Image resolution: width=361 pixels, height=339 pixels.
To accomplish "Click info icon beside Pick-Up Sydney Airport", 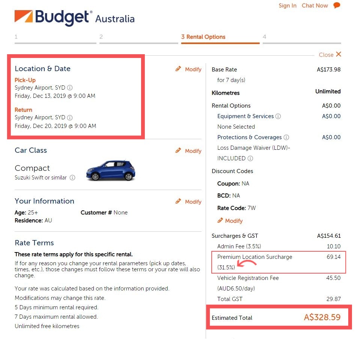I will click(x=70, y=88).
